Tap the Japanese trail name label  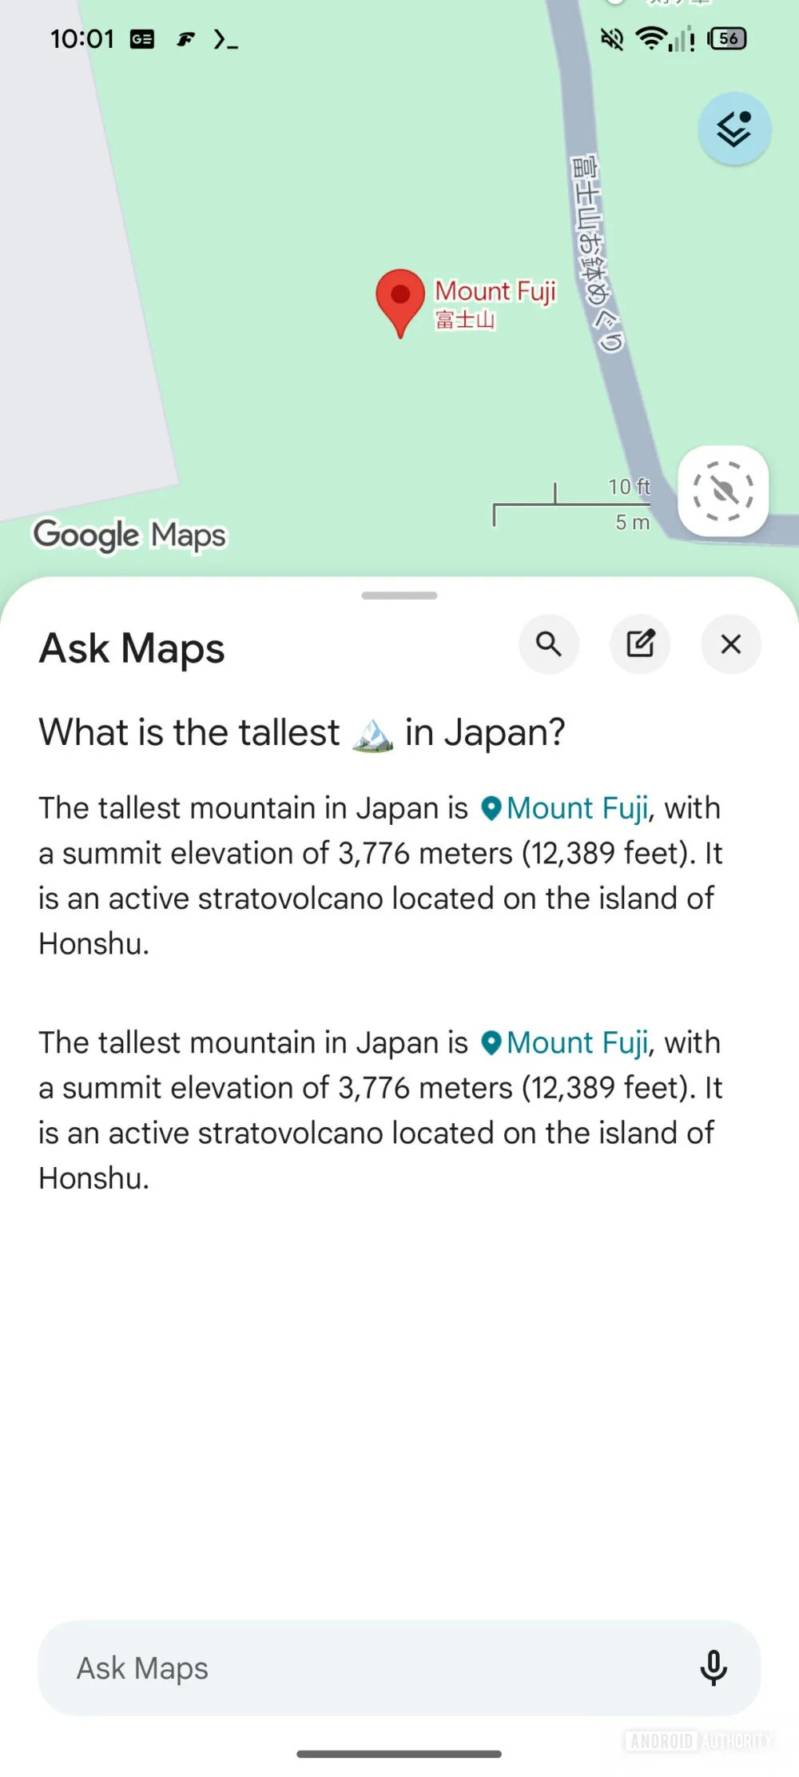click(595, 252)
